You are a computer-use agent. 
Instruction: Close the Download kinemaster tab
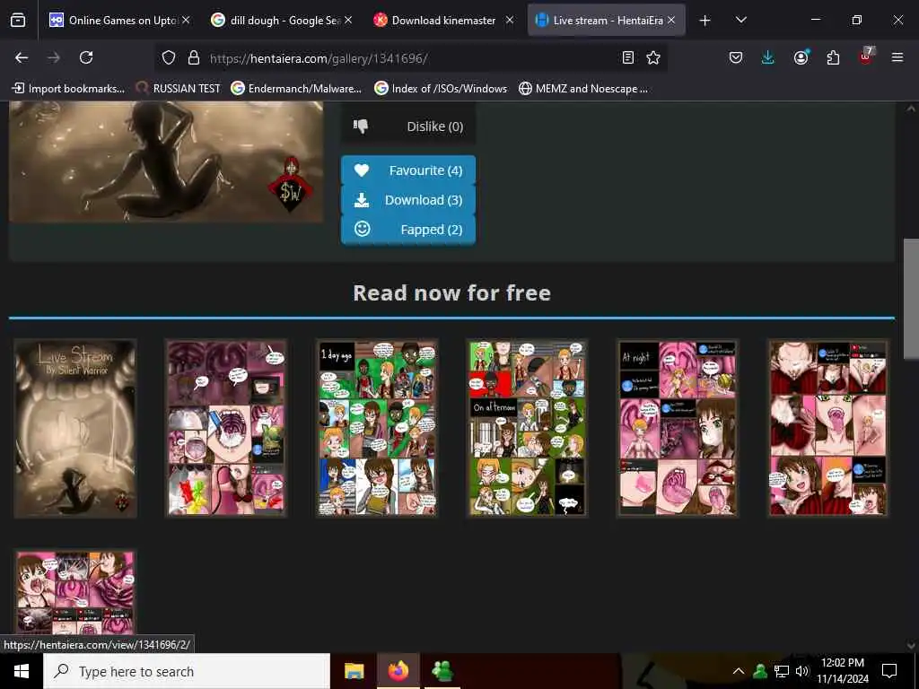click(x=510, y=20)
